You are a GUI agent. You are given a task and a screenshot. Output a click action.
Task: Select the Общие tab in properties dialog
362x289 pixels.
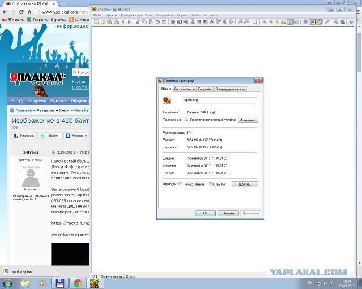(166, 89)
